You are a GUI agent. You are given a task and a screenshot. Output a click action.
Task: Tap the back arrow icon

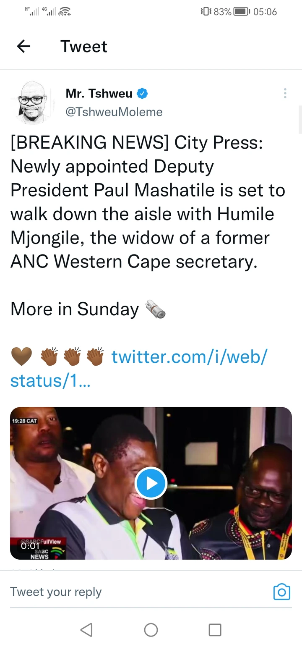click(23, 46)
